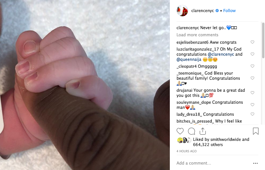Like esjelisebenzant6's comment
265x170 pixels.
tap(252, 42)
